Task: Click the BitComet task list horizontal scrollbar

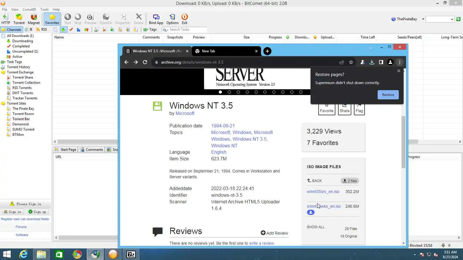Action: click(237, 142)
